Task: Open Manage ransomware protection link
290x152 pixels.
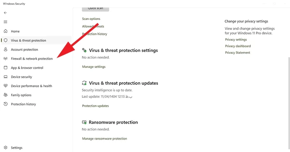Action: 104,139
